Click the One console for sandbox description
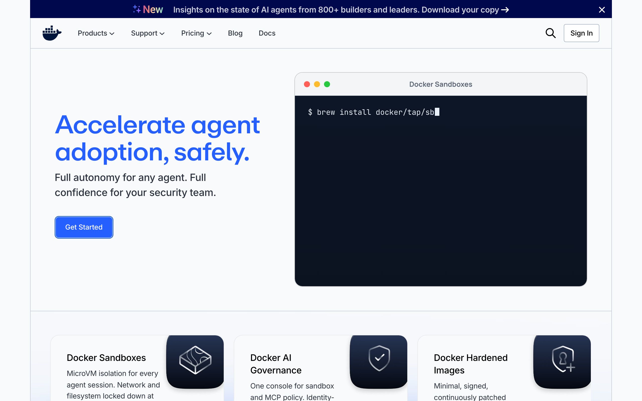 click(292, 391)
